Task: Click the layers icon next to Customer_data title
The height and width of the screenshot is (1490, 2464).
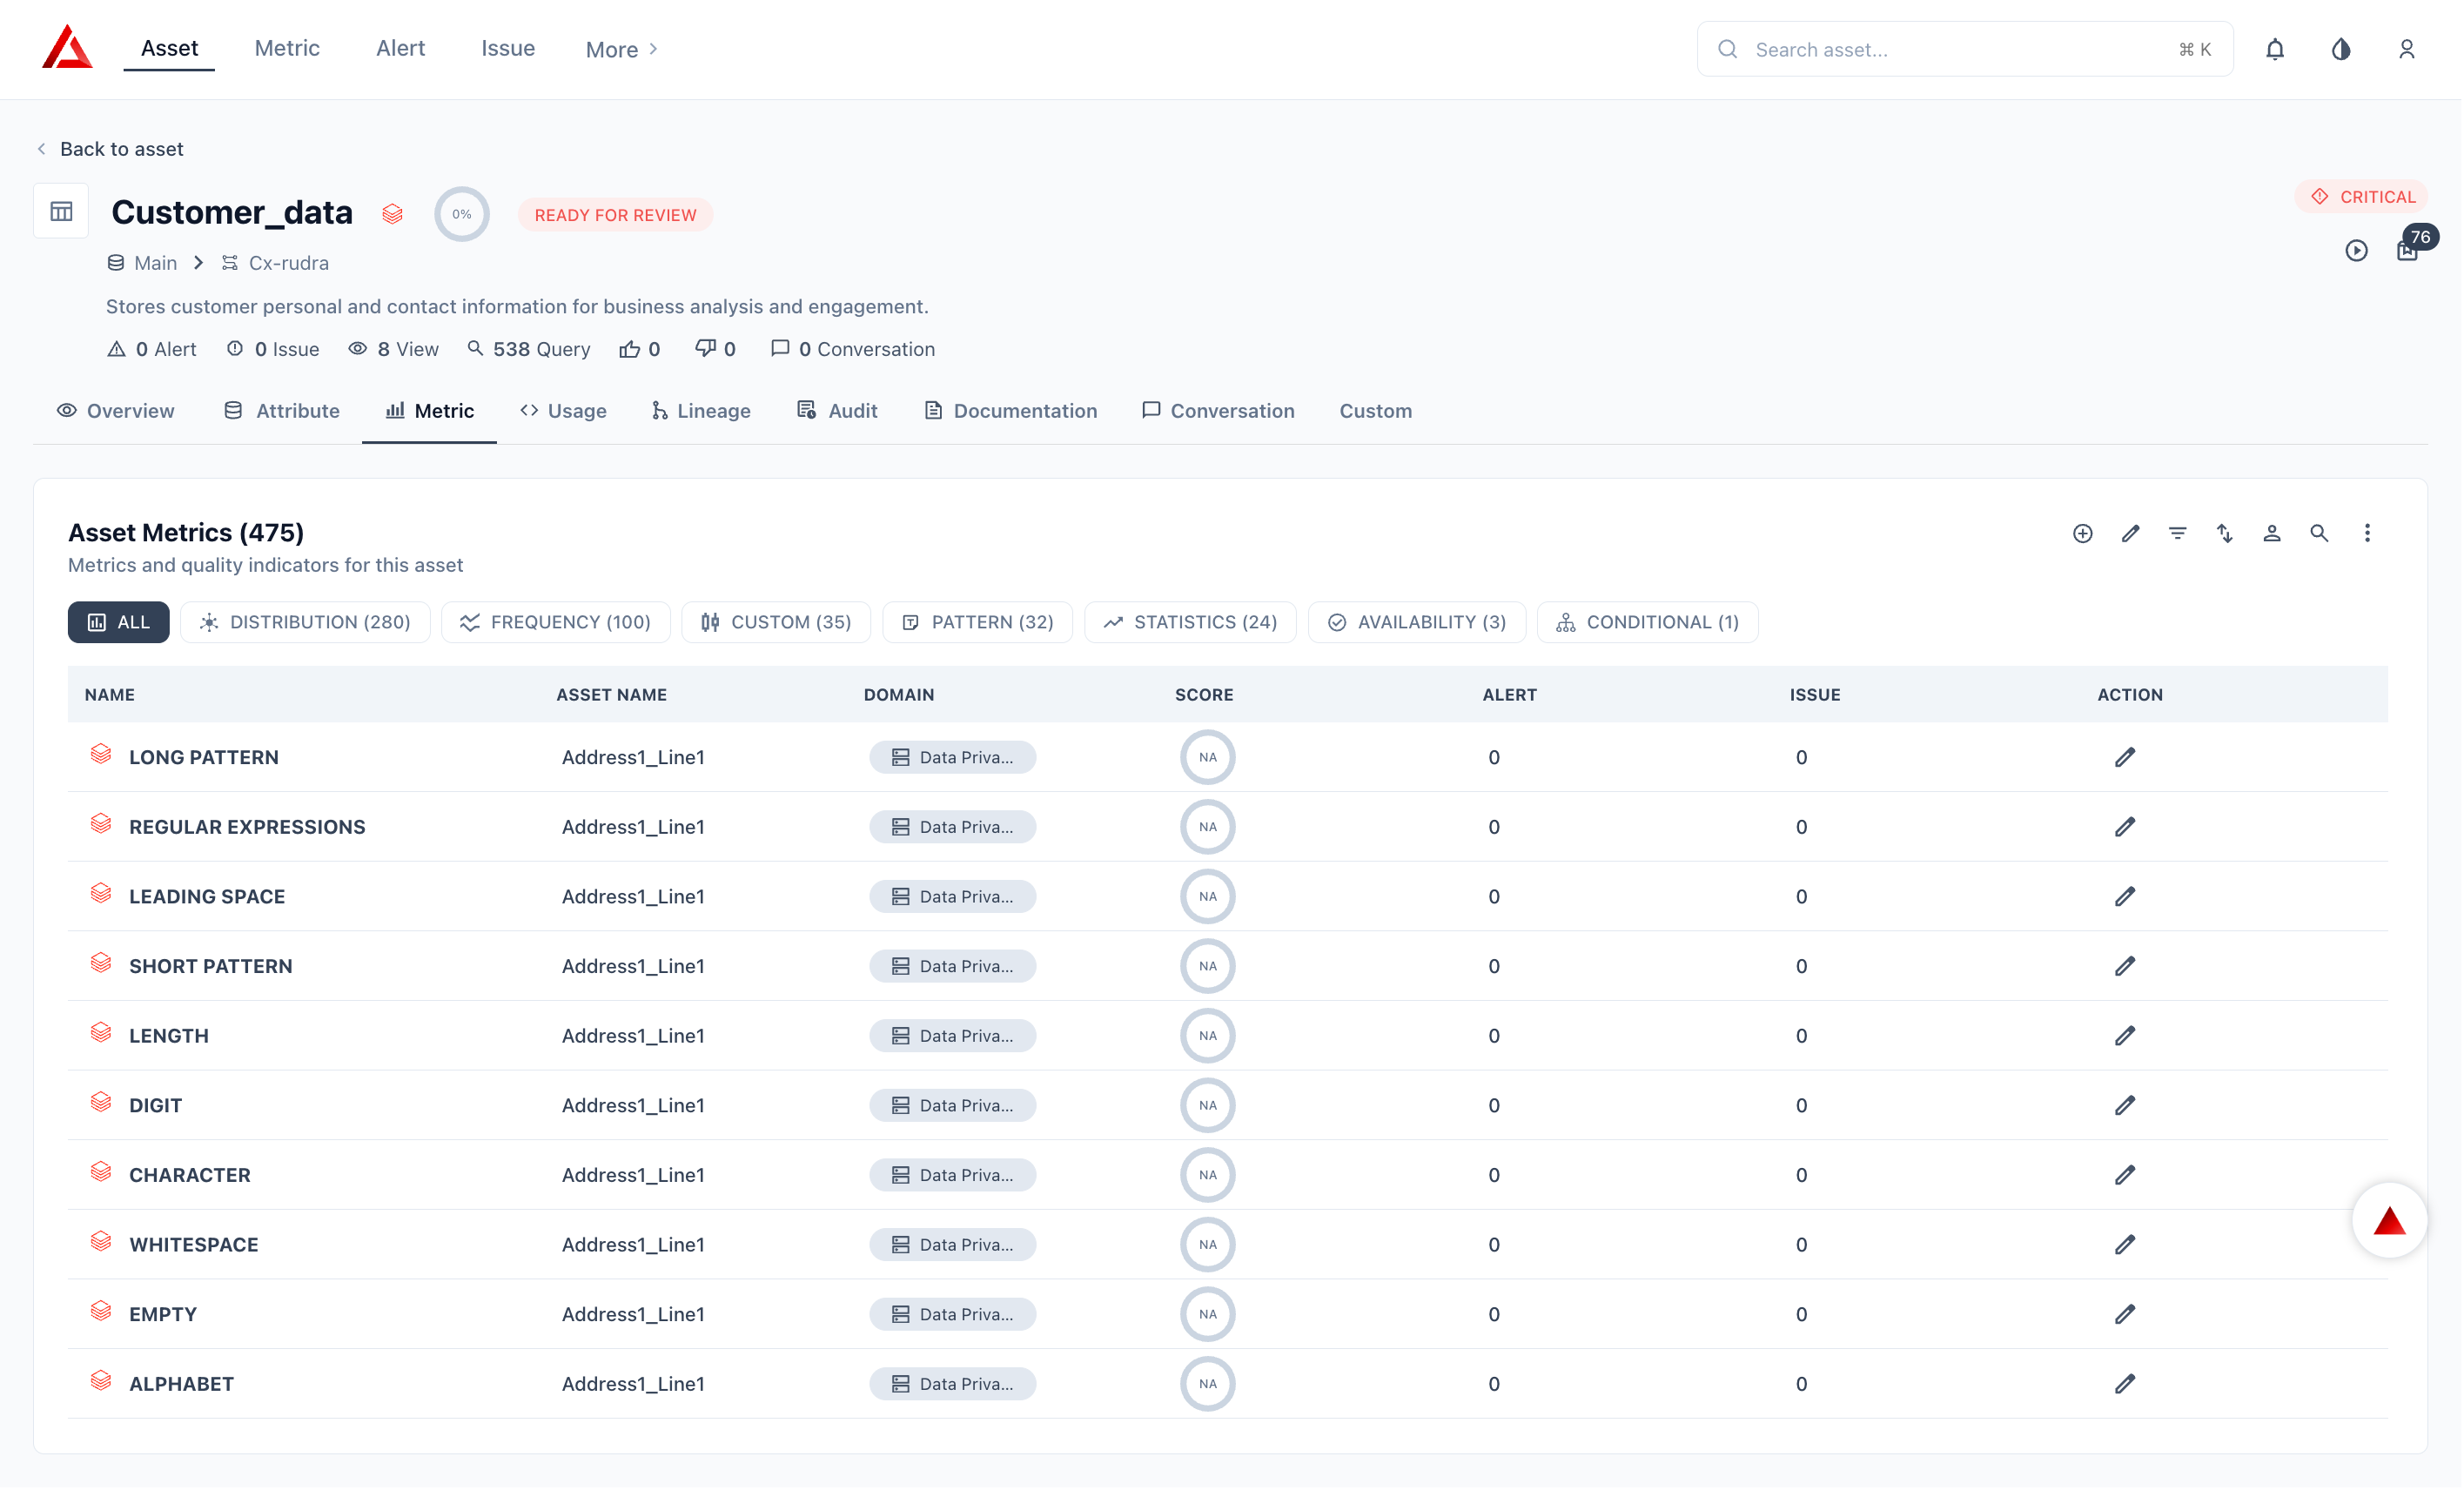Action: [x=393, y=214]
